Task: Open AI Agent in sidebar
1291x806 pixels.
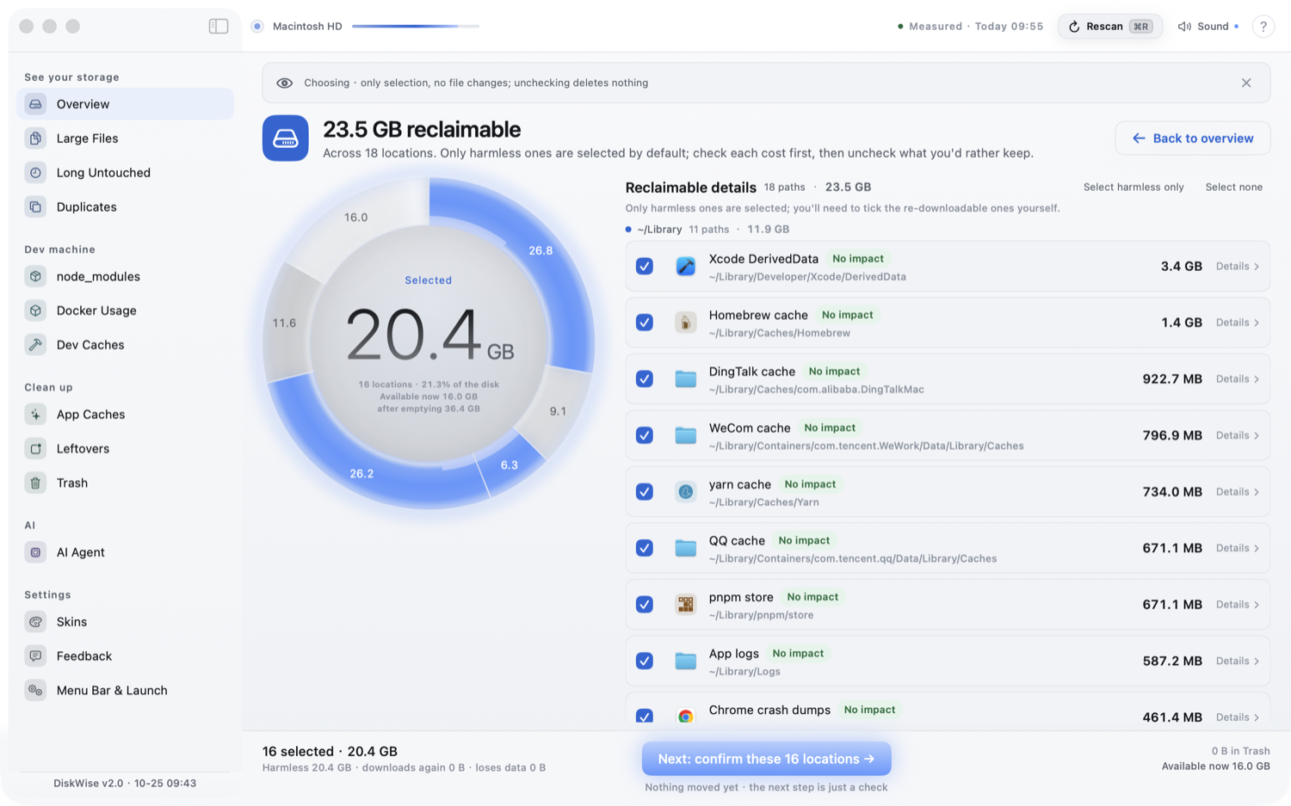Action: [x=125, y=552]
